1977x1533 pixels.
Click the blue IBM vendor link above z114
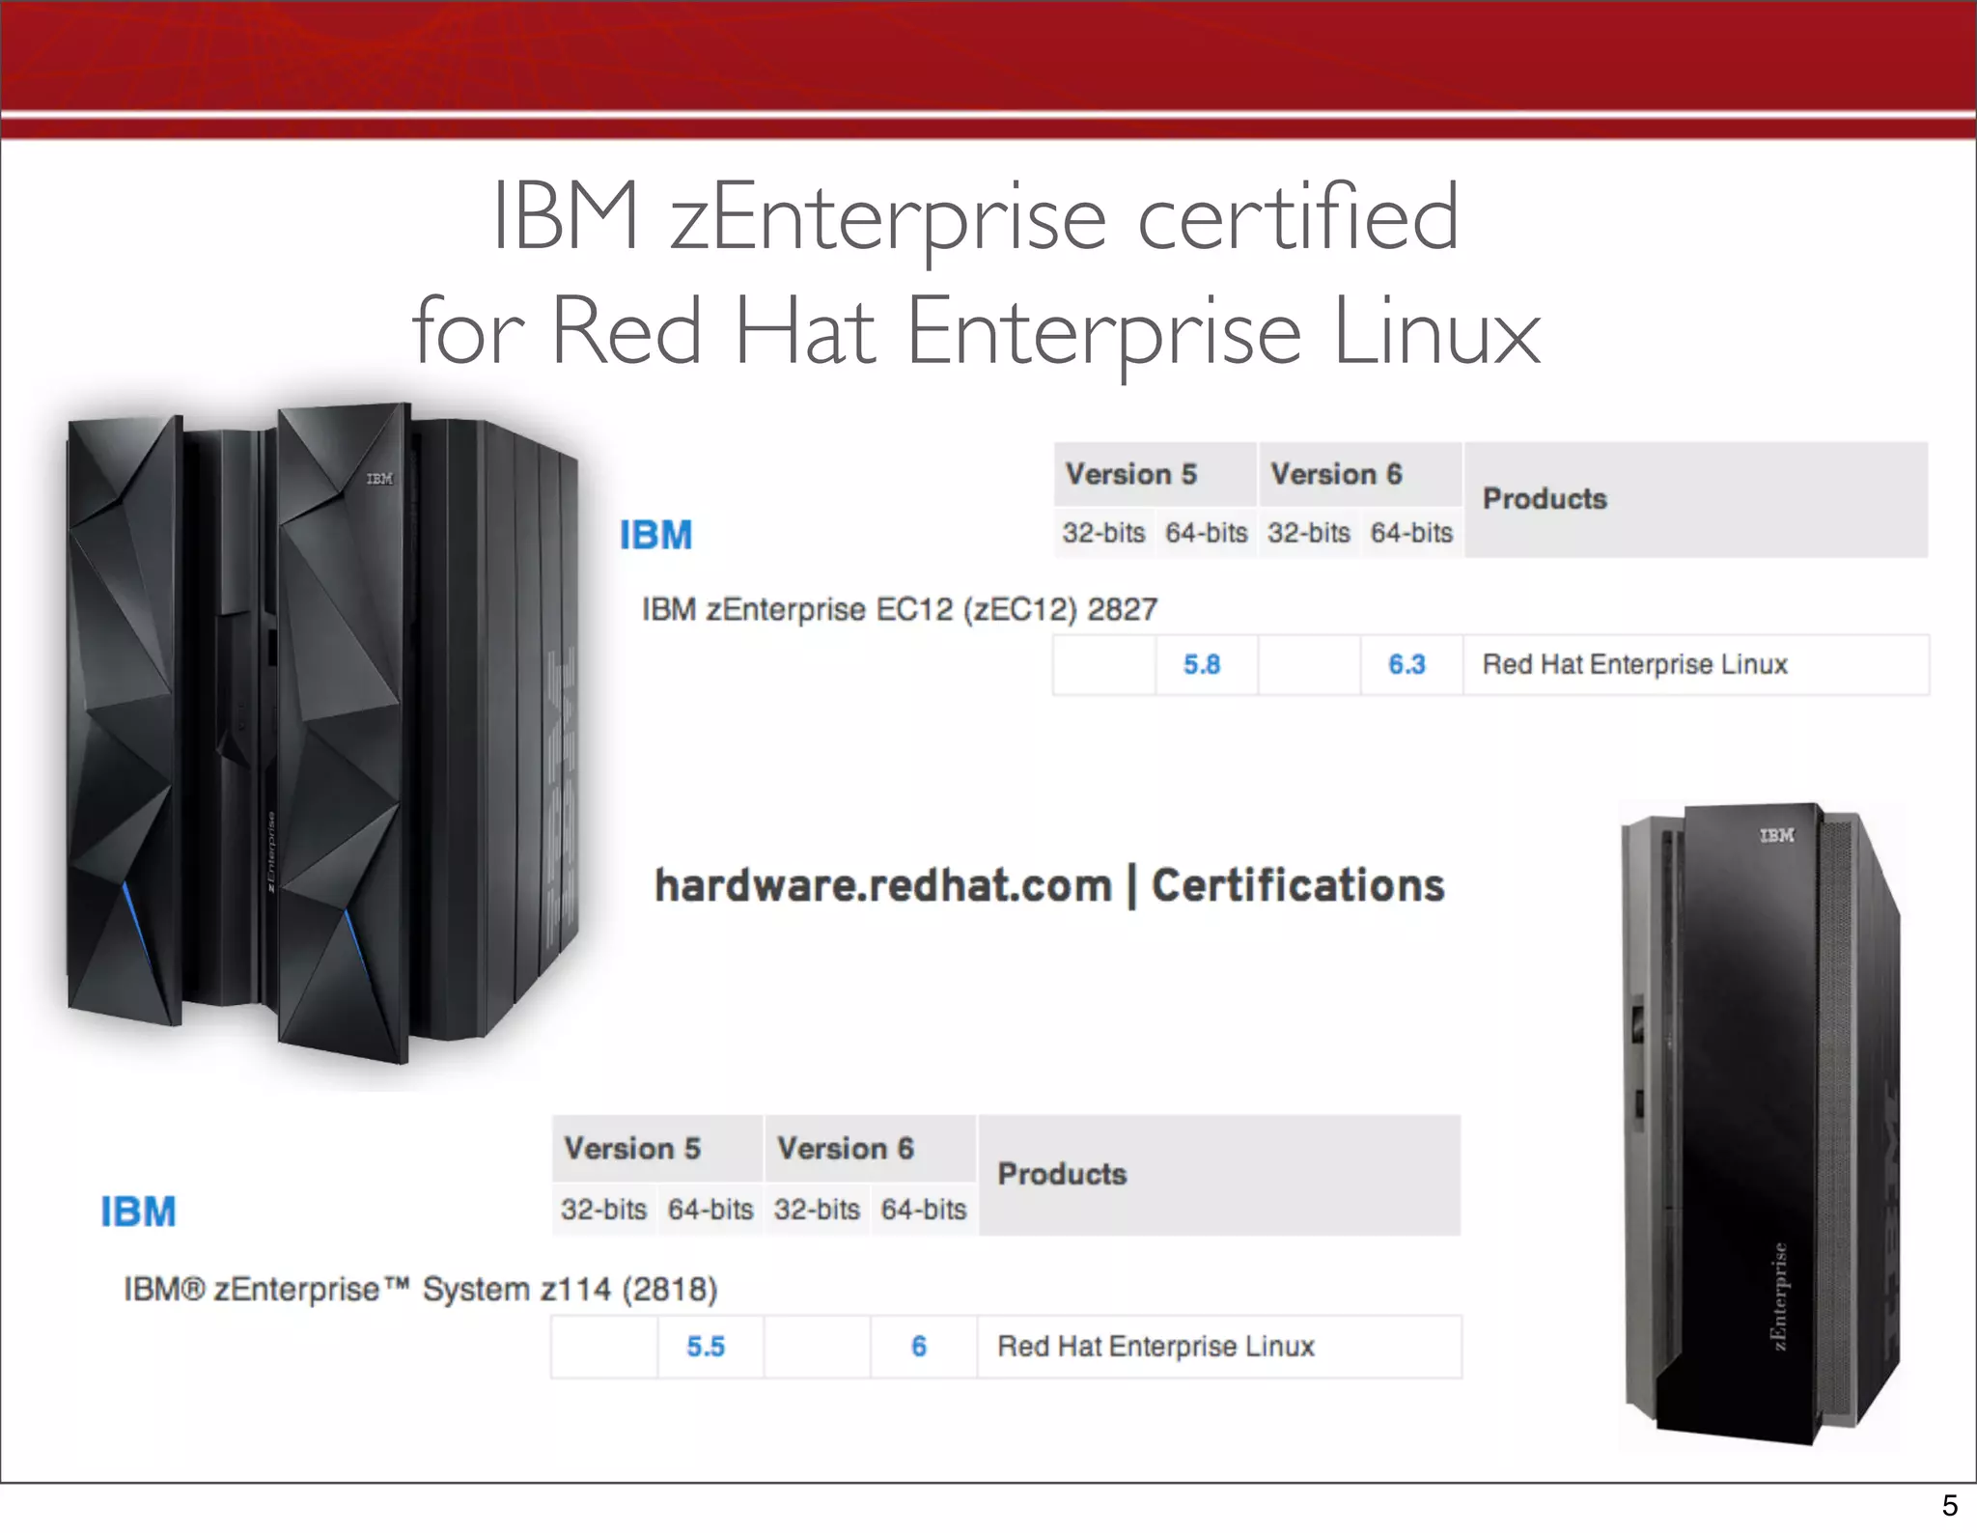point(139,1212)
